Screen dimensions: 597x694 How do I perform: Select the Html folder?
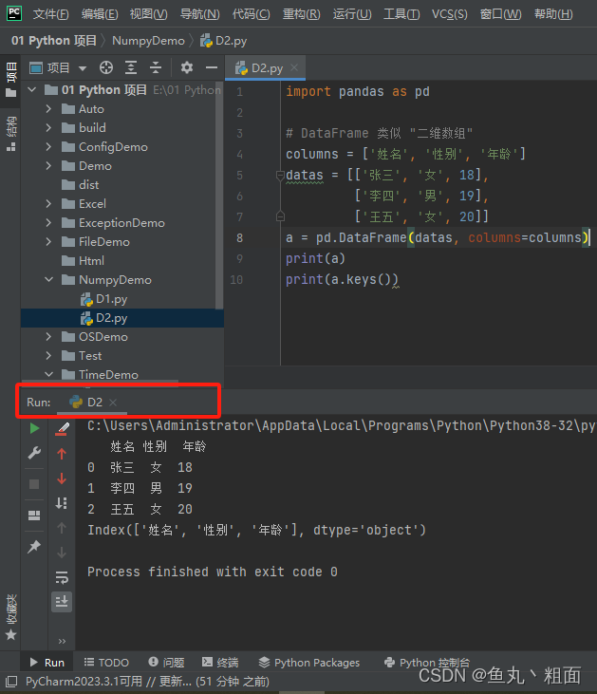[x=83, y=261]
